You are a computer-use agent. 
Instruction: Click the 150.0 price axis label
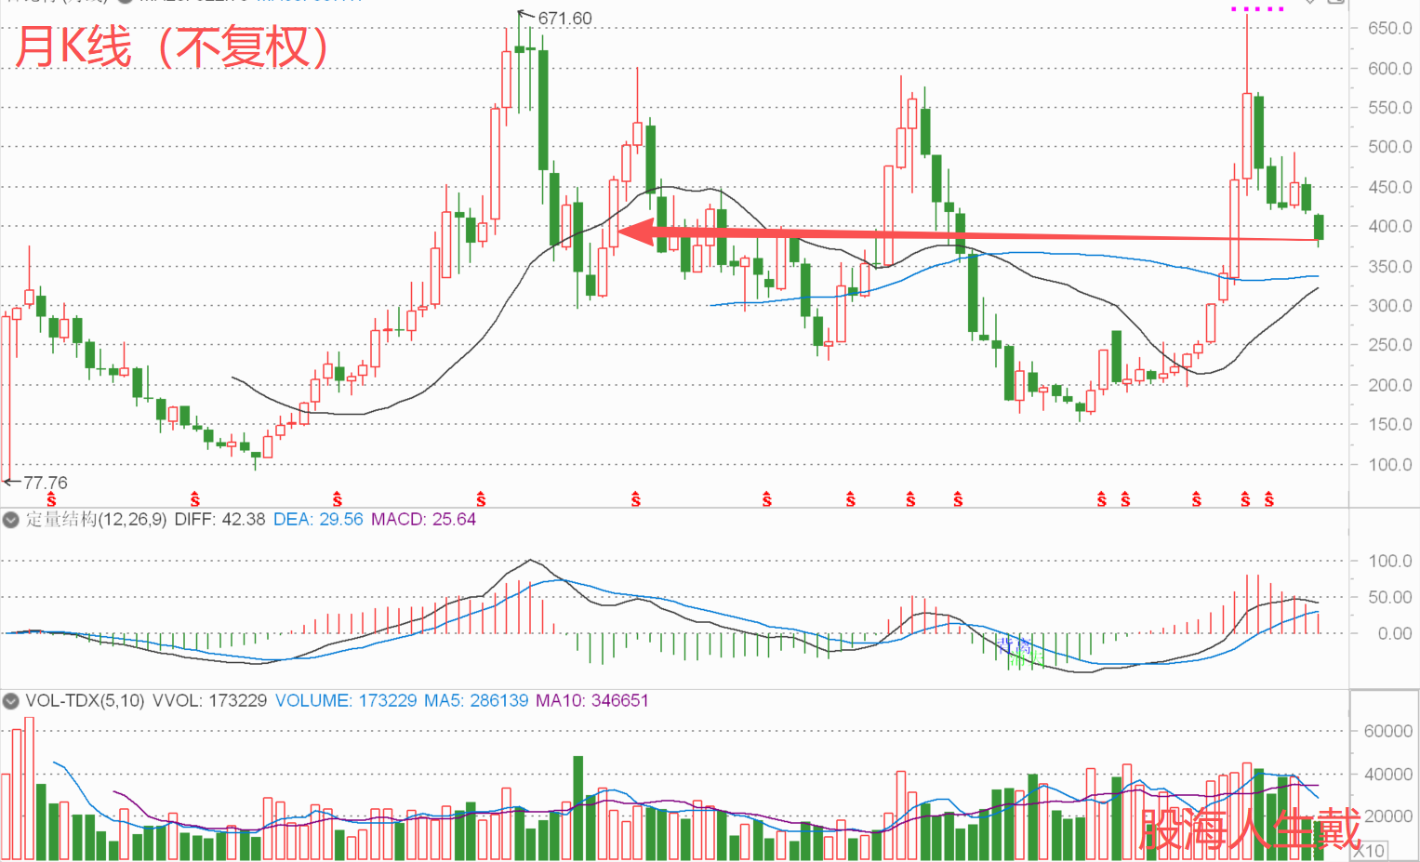click(x=1389, y=424)
